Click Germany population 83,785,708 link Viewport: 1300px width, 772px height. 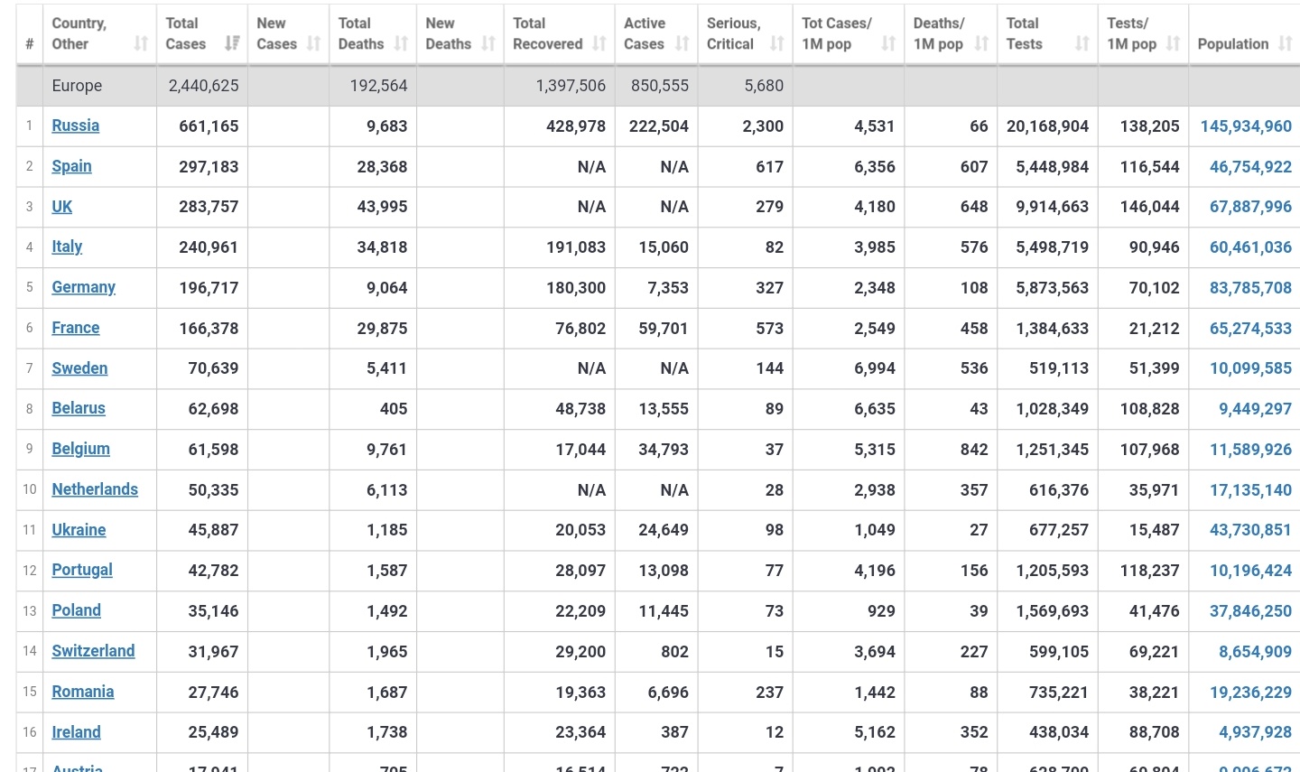point(1250,288)
